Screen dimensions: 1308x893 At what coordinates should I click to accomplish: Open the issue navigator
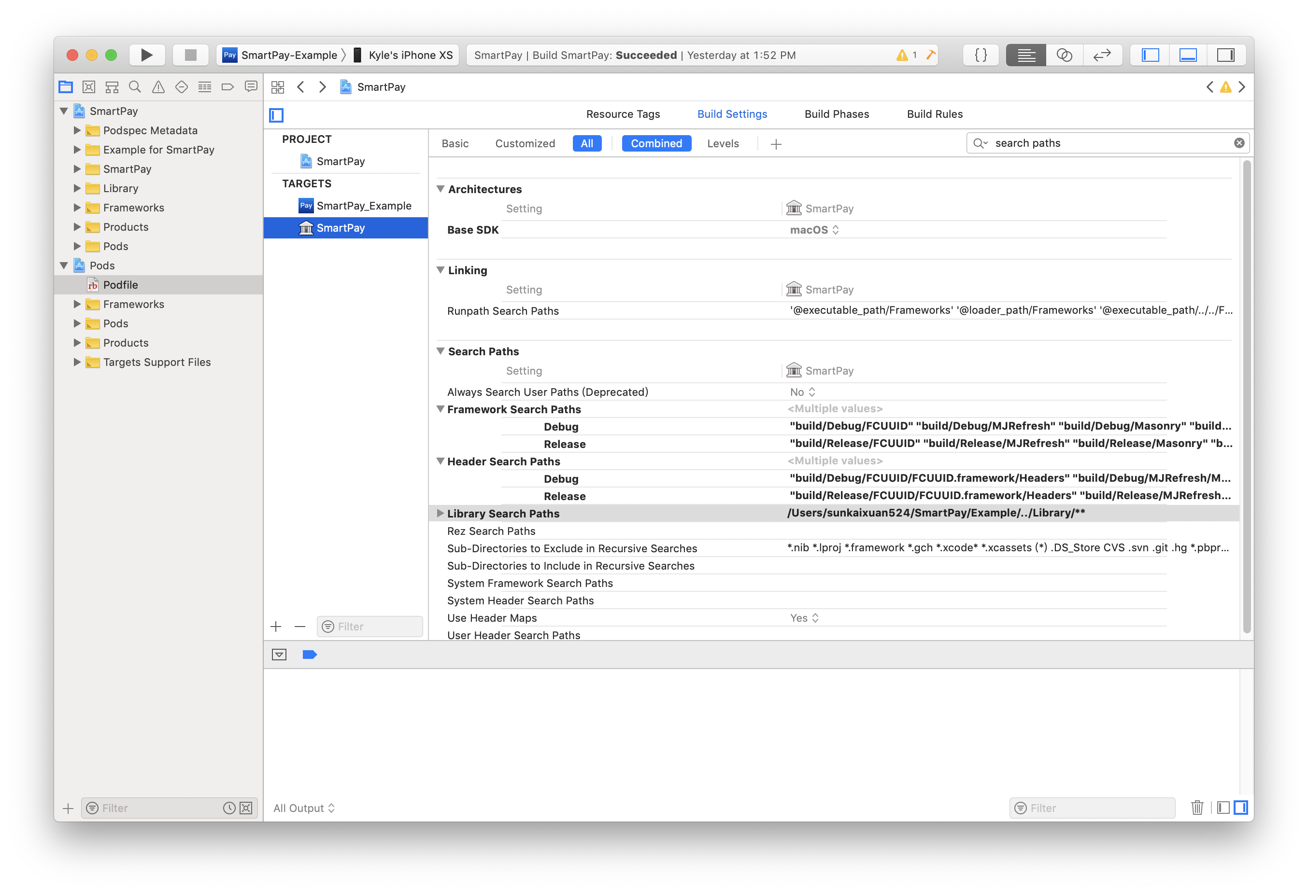tap(158, 87)
